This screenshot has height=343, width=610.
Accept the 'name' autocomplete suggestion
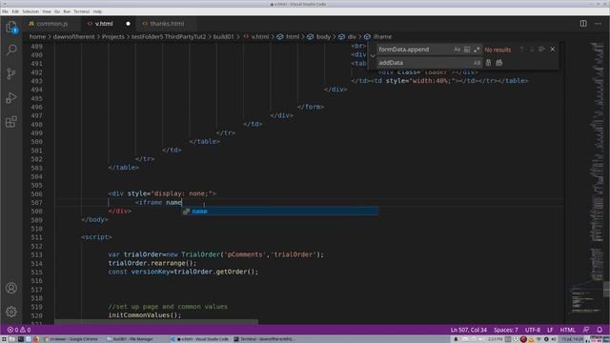tap(280, 212)
